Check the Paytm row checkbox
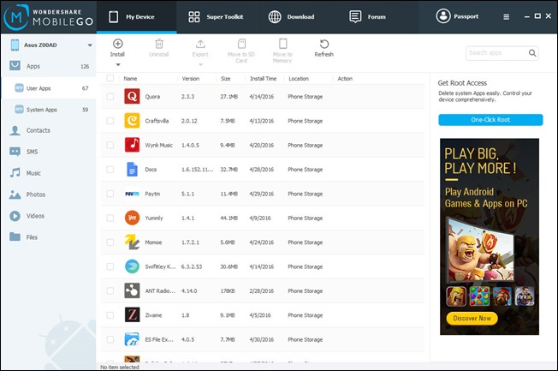The image size is (558, 371). [110, 194]
